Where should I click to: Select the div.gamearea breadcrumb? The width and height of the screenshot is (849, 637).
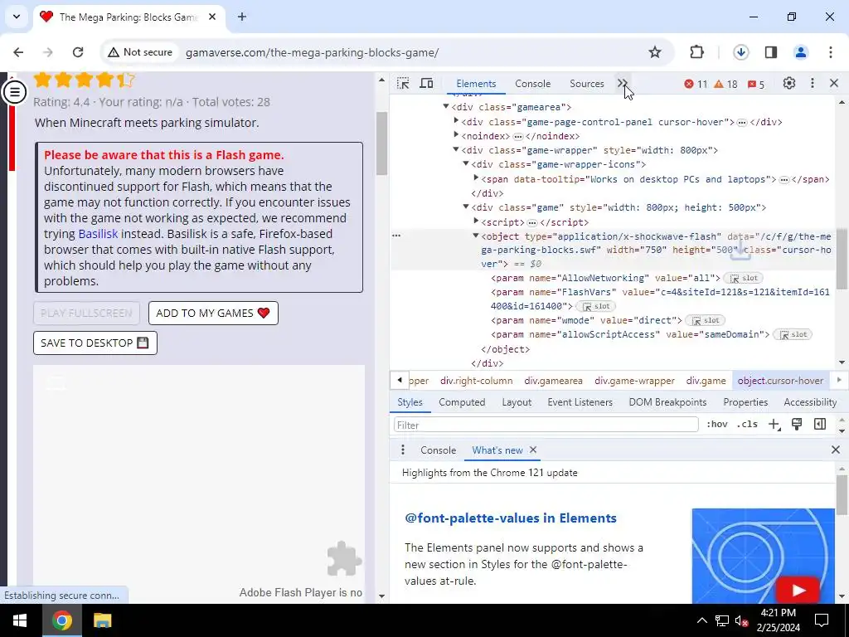[x=553, y=381]
